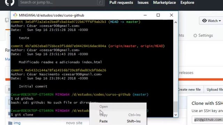Close the MINGW64 terminal window

[x=171, y=15]
